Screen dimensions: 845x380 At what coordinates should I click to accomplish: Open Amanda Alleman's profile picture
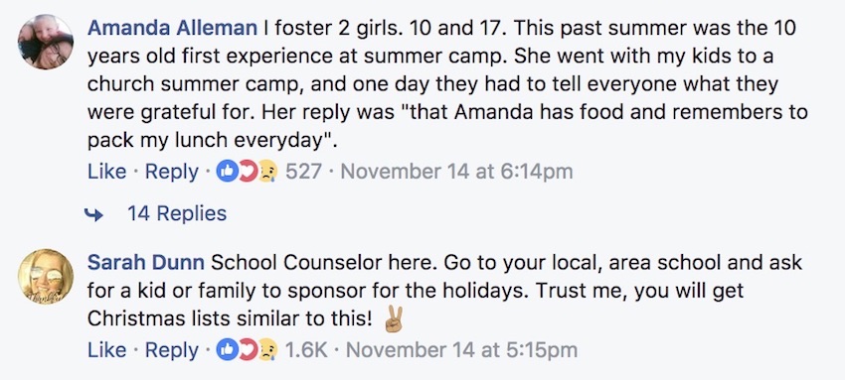click(46, 42)
